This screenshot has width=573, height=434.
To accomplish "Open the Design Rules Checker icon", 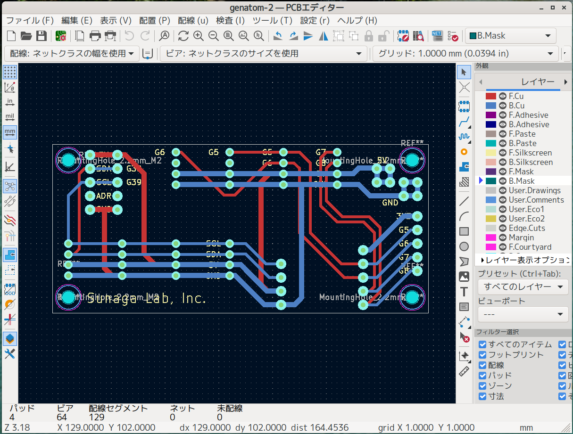I will click(453, 36).
